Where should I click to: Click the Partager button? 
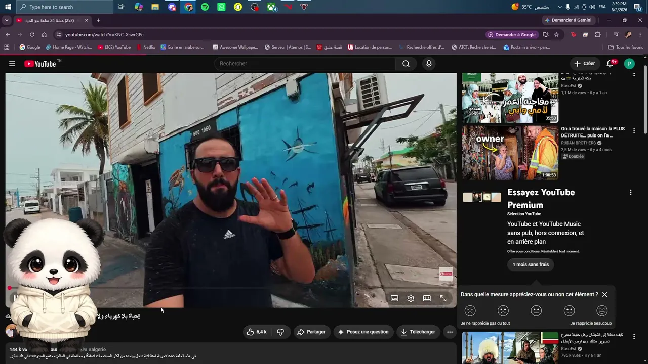(311, 332)
